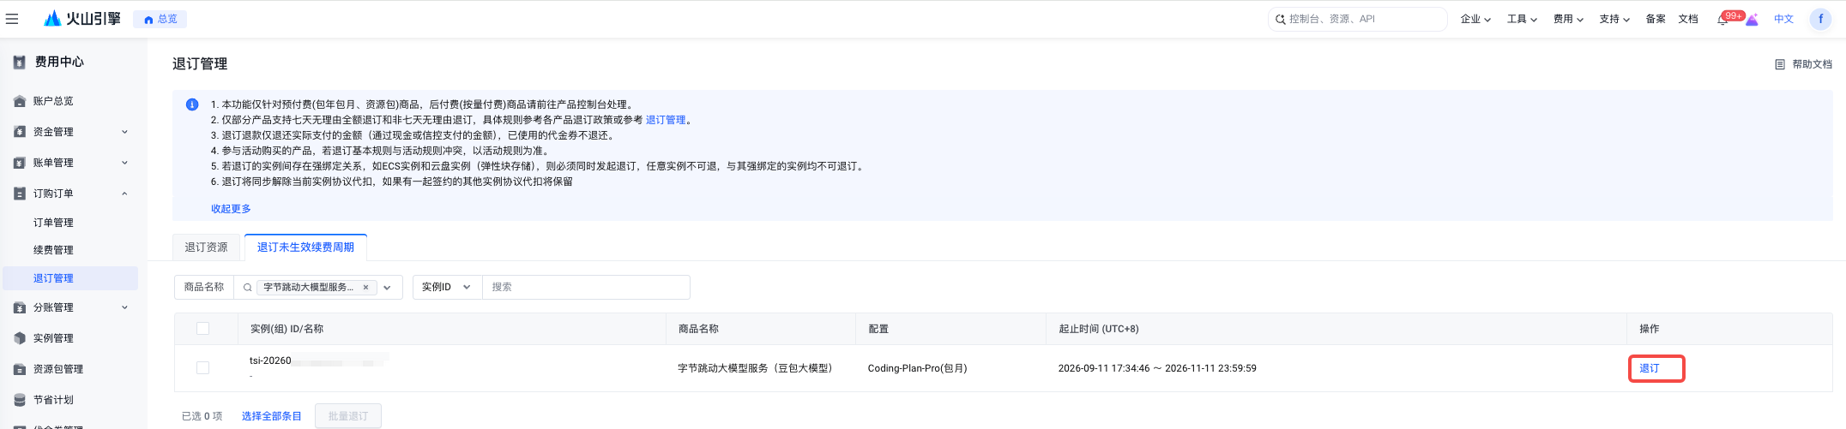
Task: Open the 总览 home button
Action: 160,19
